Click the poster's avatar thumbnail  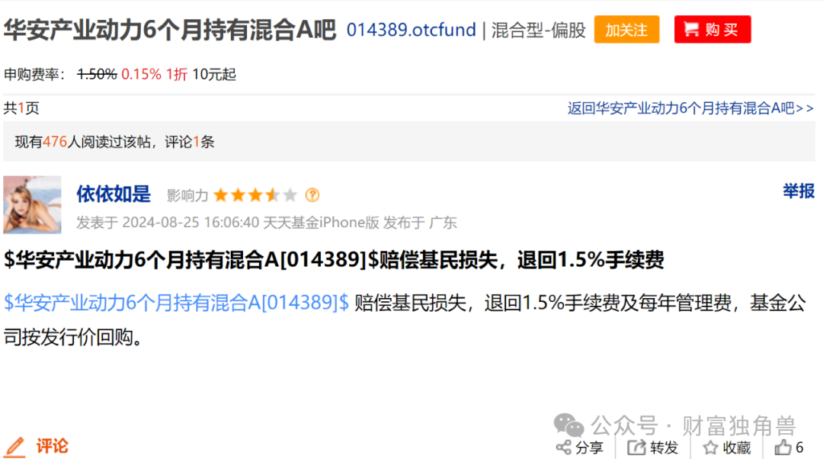(32, 204)
